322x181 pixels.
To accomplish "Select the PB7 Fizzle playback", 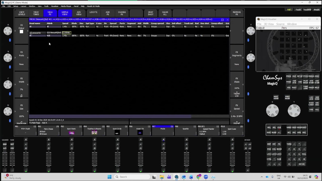I will [163, 130].
